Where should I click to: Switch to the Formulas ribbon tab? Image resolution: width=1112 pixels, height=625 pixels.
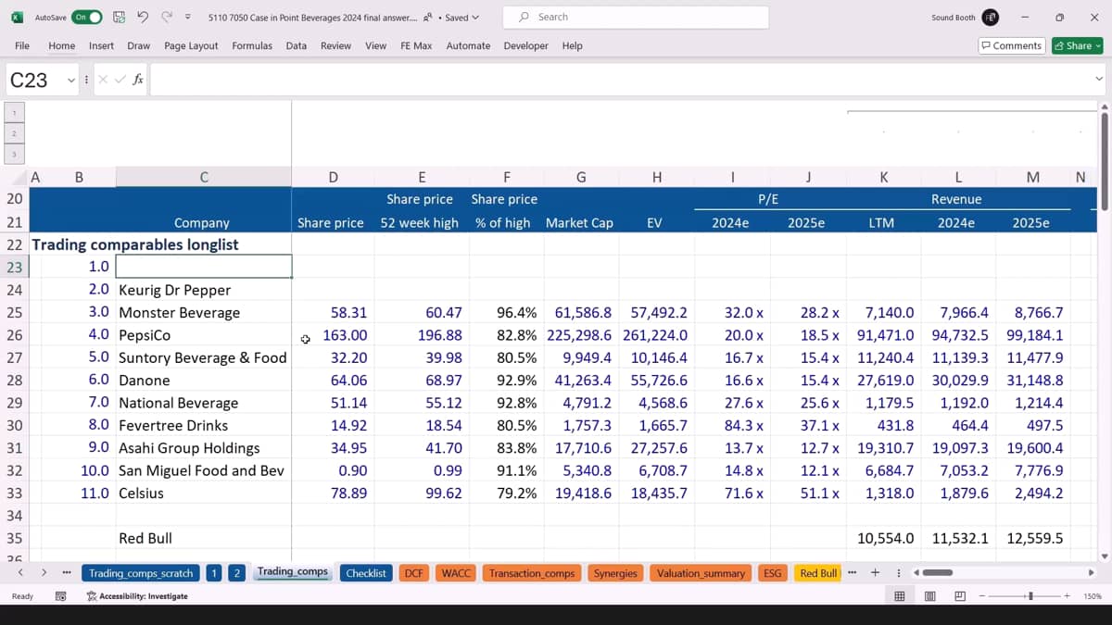(x=252, y=45)
